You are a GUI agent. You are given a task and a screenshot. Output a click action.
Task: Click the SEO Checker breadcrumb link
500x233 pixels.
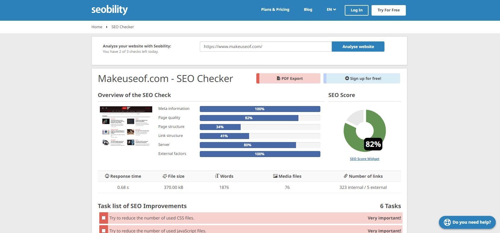123,27
